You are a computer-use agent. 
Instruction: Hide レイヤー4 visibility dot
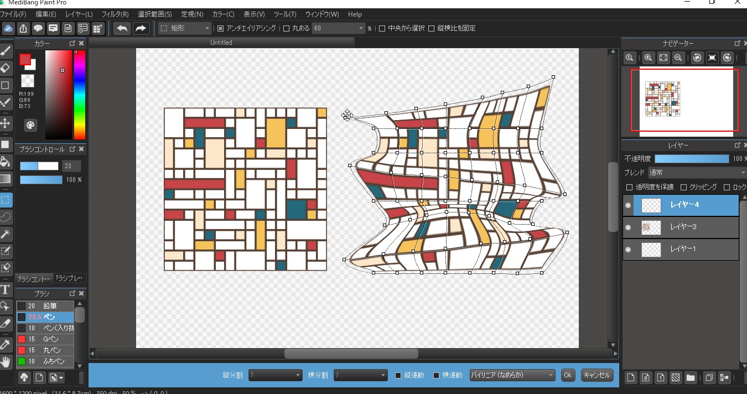point(628,205)
